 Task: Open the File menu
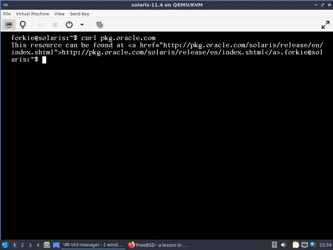(7, 14)
